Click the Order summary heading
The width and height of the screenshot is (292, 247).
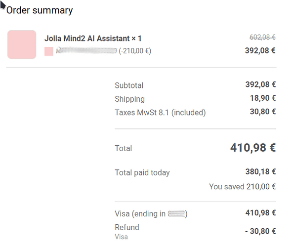[x=40, y=10]
